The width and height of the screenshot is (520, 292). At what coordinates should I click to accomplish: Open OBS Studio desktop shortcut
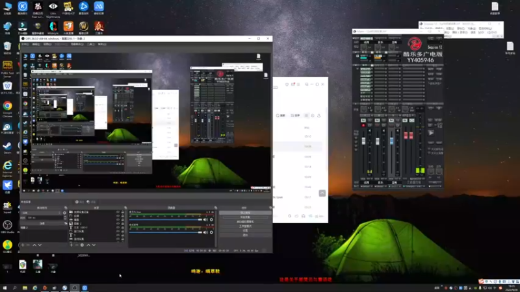tap(7, 226)
